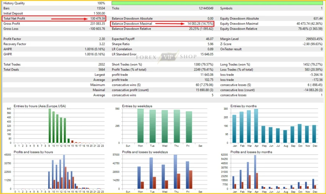326x194 pixels.
Task: Select the Gross Profit value 231 083.35
Action: pos(97,24)
